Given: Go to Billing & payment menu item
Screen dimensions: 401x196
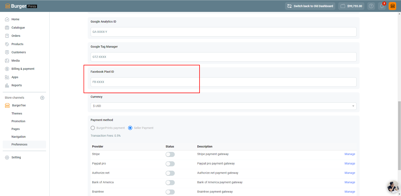Looking at the screenshot, I should pyautogui.click(x=23, y=69).
